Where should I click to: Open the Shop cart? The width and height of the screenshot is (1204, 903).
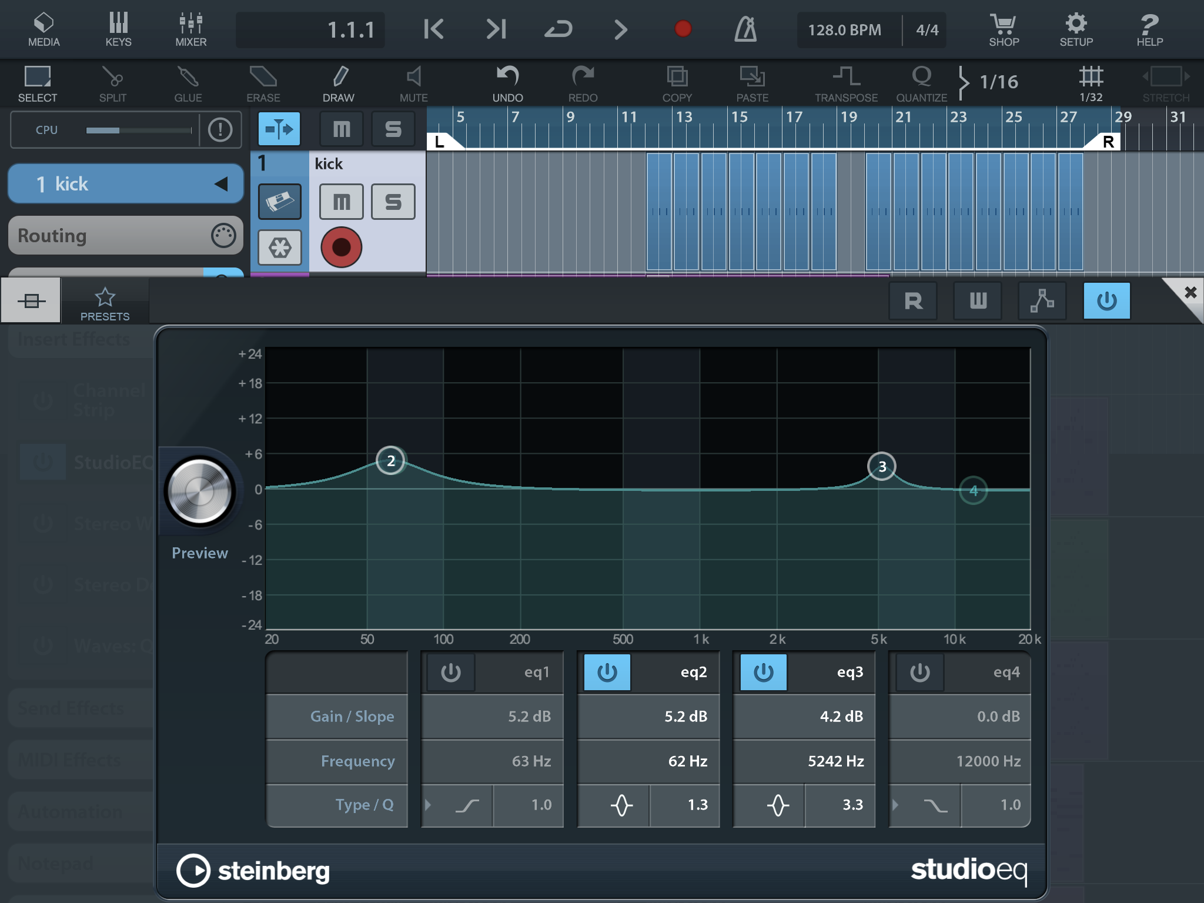click(x=1004, y=29)
